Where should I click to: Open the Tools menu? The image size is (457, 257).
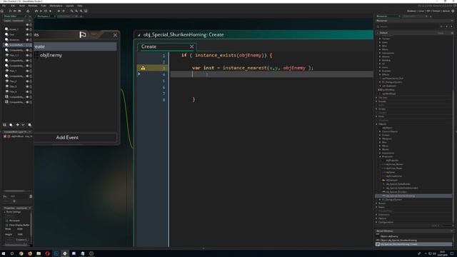tap(44, 6)
